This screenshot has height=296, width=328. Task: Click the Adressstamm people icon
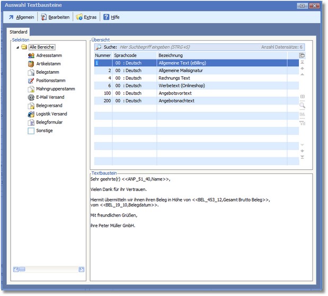click(x=31, y=56)
